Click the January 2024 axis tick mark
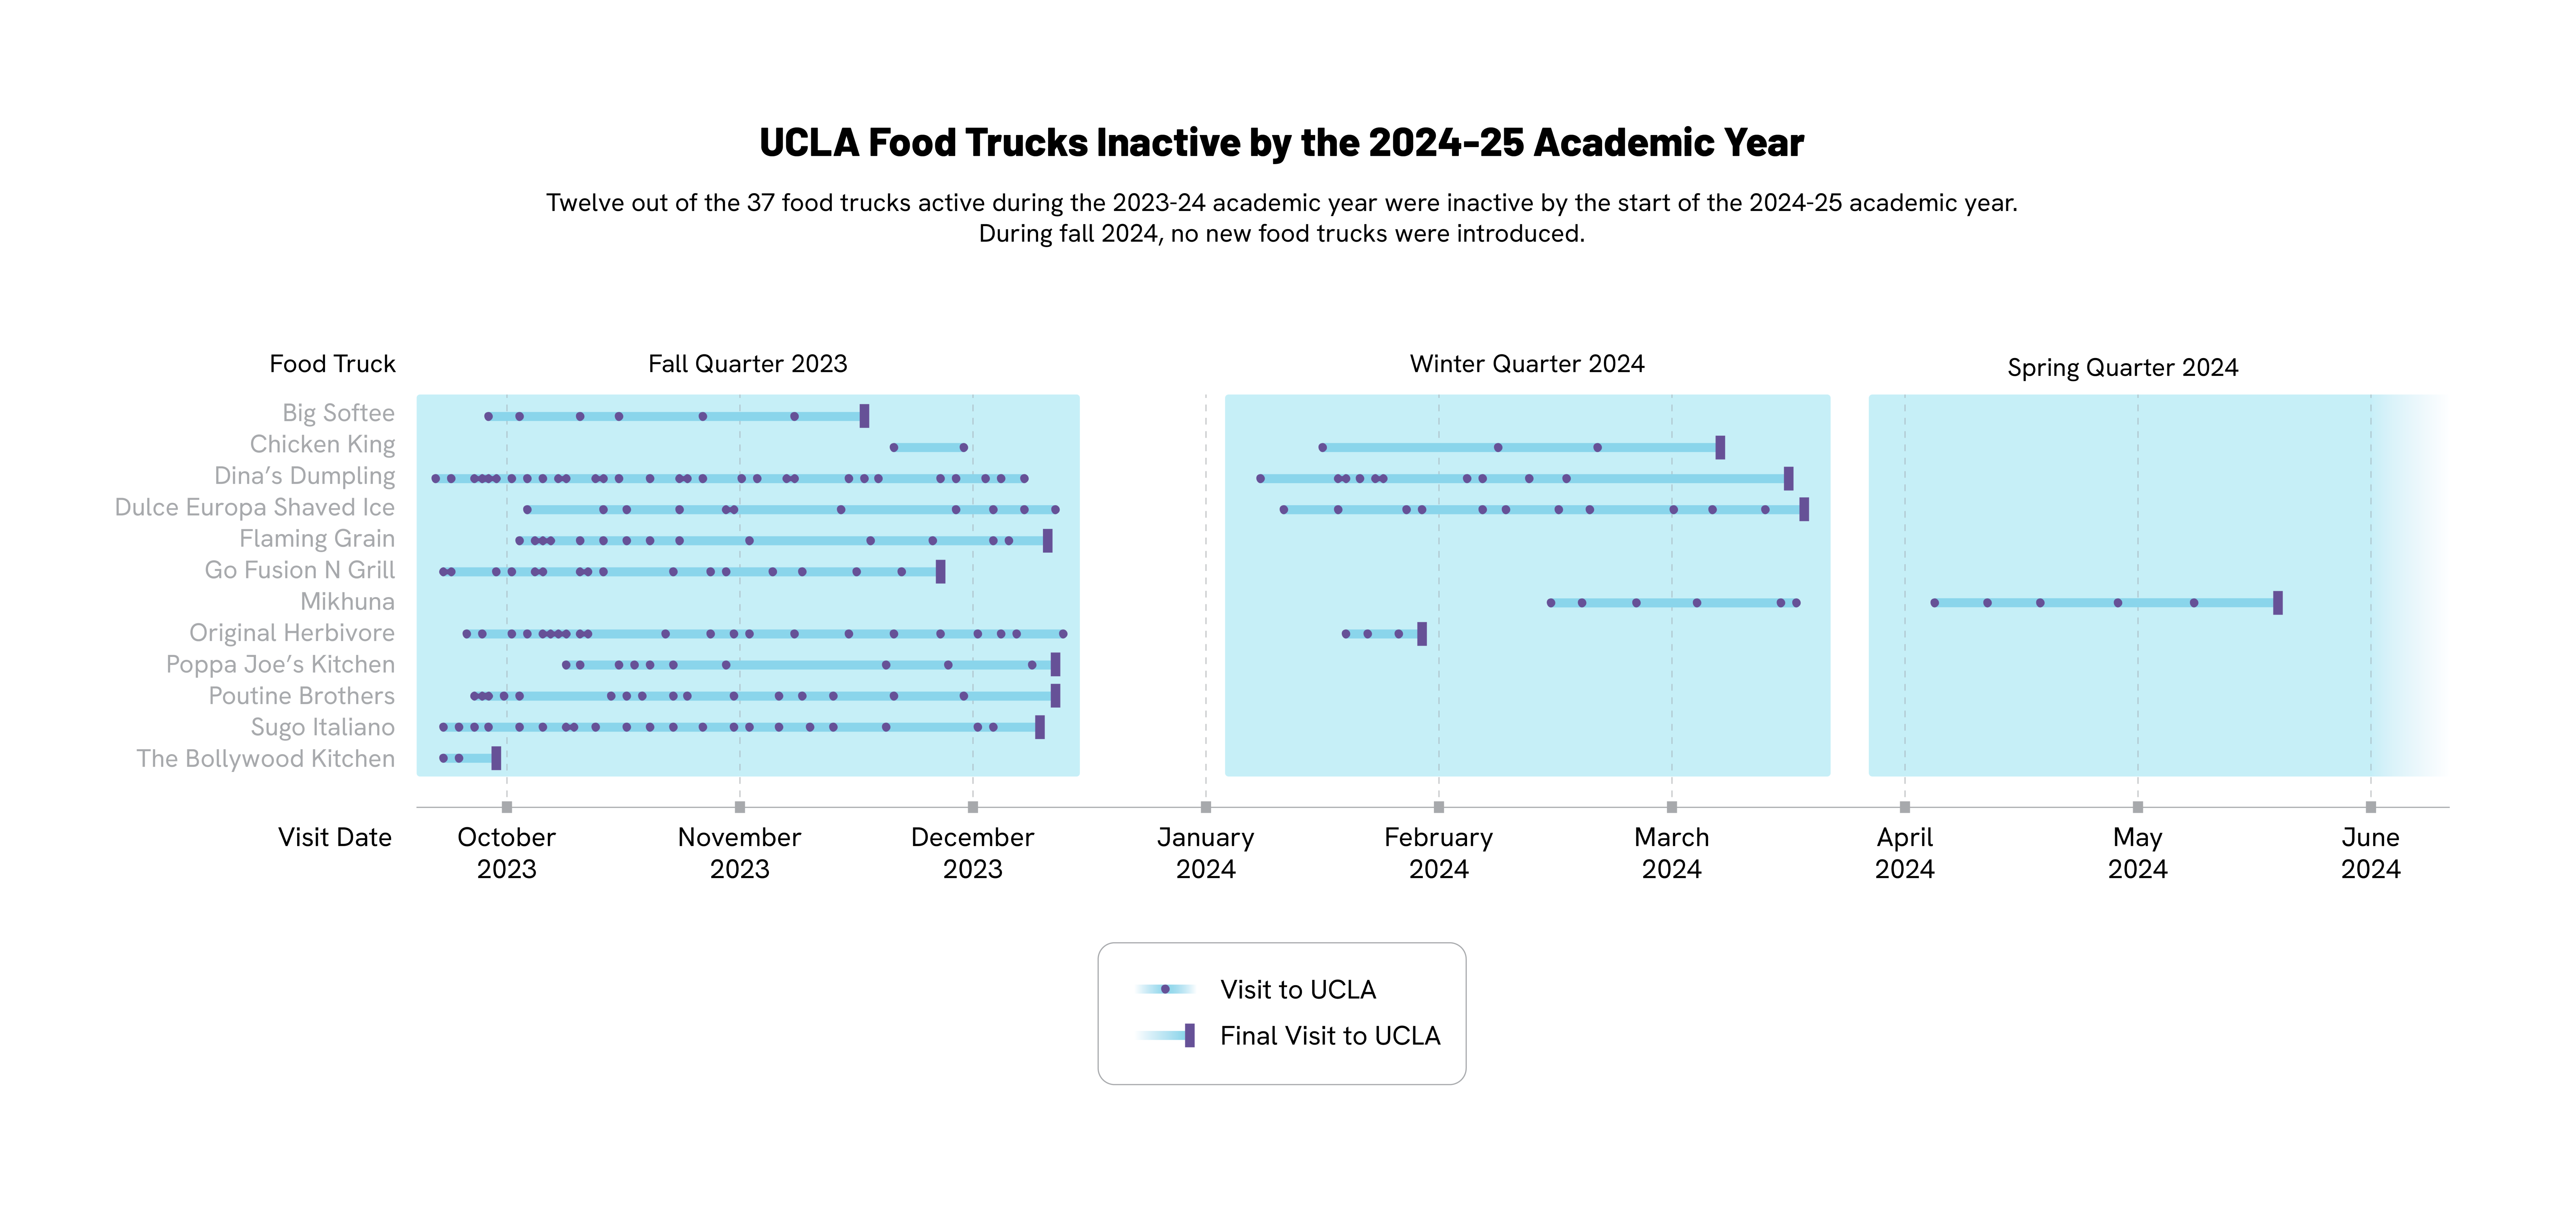 pos(1206,807)
